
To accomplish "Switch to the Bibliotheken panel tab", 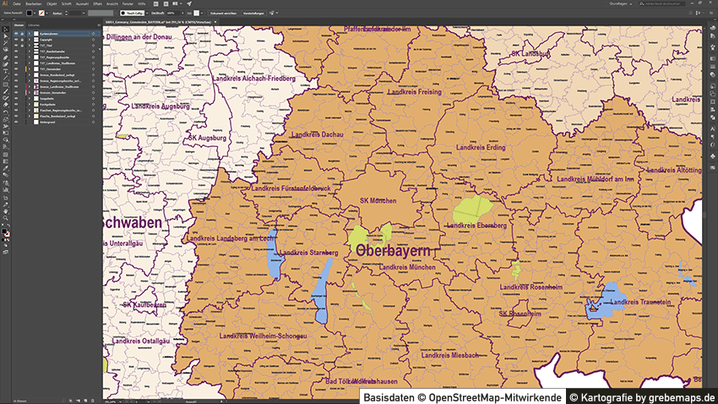I will pyautogui.click(x=34, y=26).
